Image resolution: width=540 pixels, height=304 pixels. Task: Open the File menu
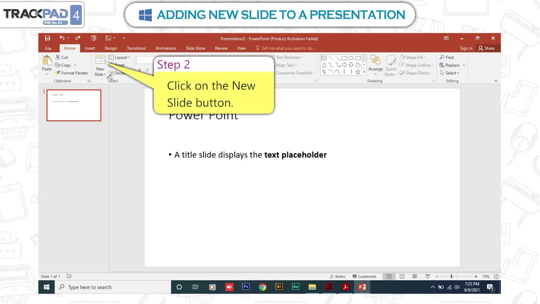[48, 48]
